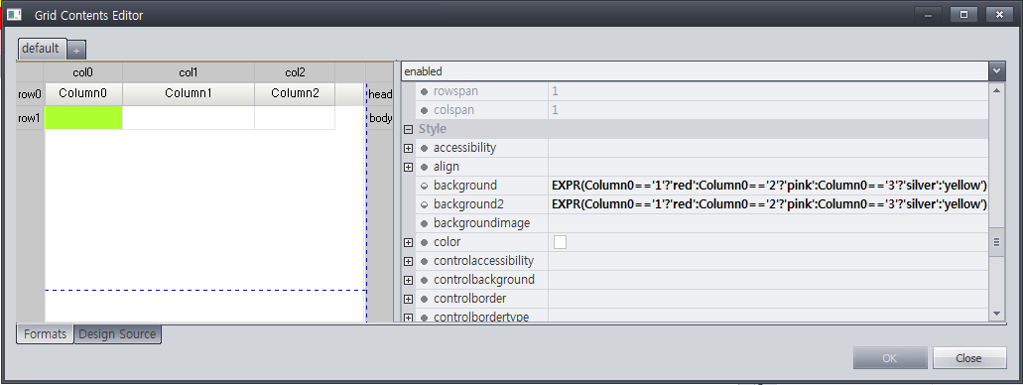Click the scrollbar up arrow in properties

(996, 89)
